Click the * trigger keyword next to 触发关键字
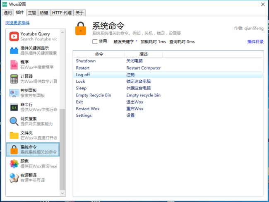The height and width of the screenshot is (202, 269). [137, 41]
